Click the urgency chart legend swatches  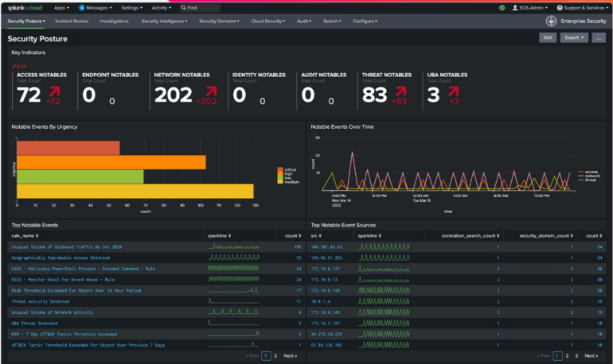[x=280, y=176]
